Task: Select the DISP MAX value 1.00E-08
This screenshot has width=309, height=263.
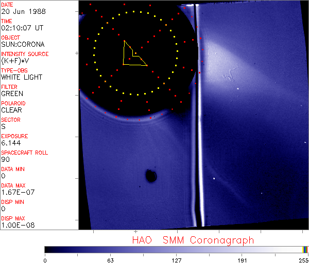Action: click(18, 225)
